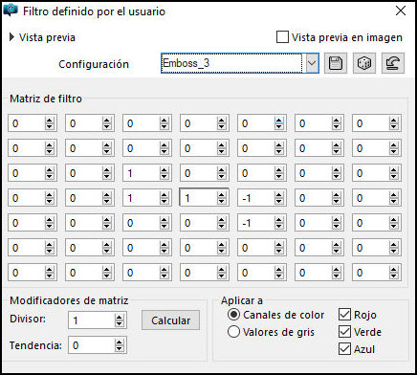Image resolution: width=417 pixels, height=375 pixels.
Task: Select the Valores de gris radio button
Action: click(x=233, y=332)
